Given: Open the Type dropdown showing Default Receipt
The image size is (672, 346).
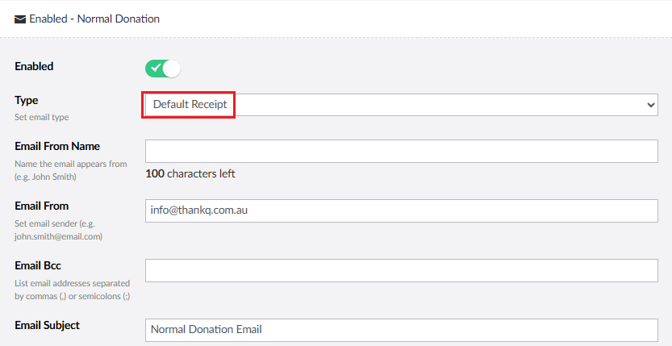Looking at the screenshot, I should (401, 105).
